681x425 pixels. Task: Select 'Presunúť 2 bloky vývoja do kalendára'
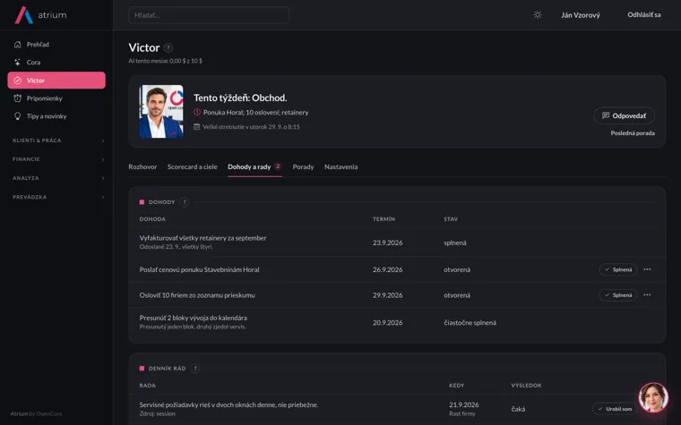(x=194, y=318)
